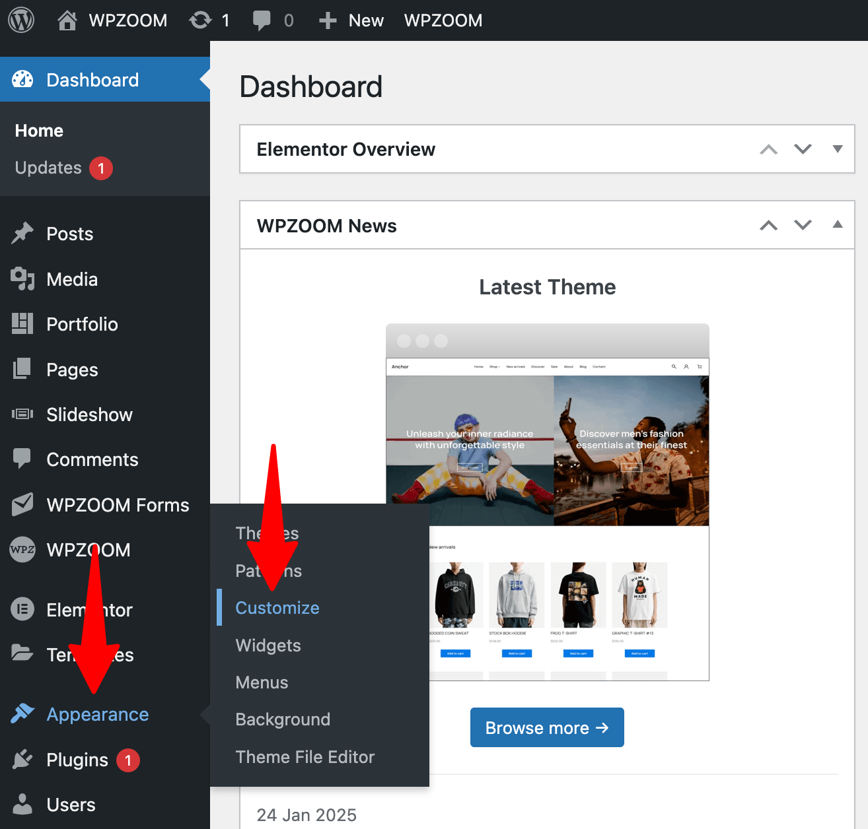
Task: Move Elementor Overview panel down
Action: (803, 149)
